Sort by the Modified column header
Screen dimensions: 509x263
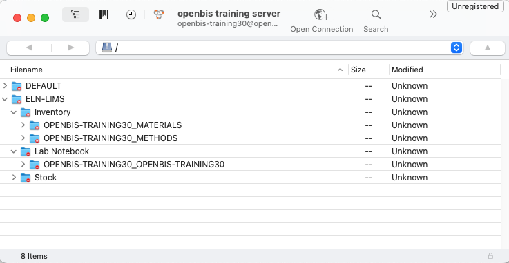coord(407,70)
